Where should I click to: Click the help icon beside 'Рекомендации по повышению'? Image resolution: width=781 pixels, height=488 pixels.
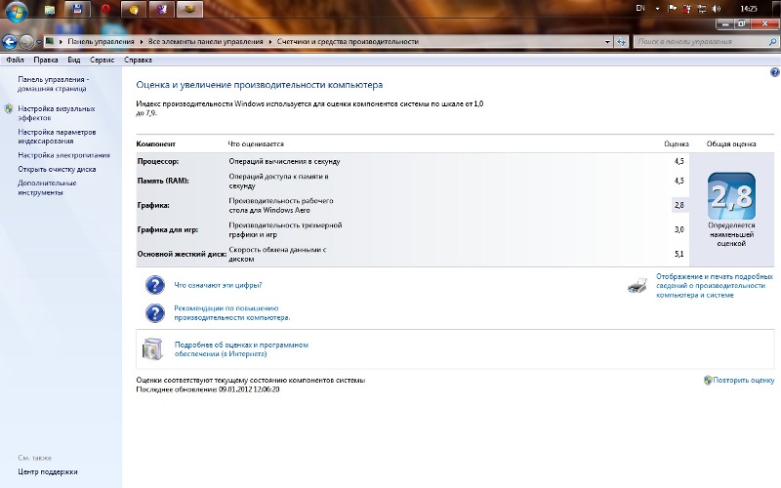(x=154, y=313)
